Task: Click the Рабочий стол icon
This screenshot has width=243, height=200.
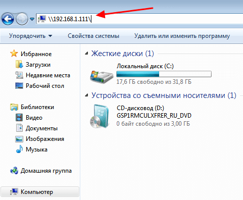Action: coord(19,85)
